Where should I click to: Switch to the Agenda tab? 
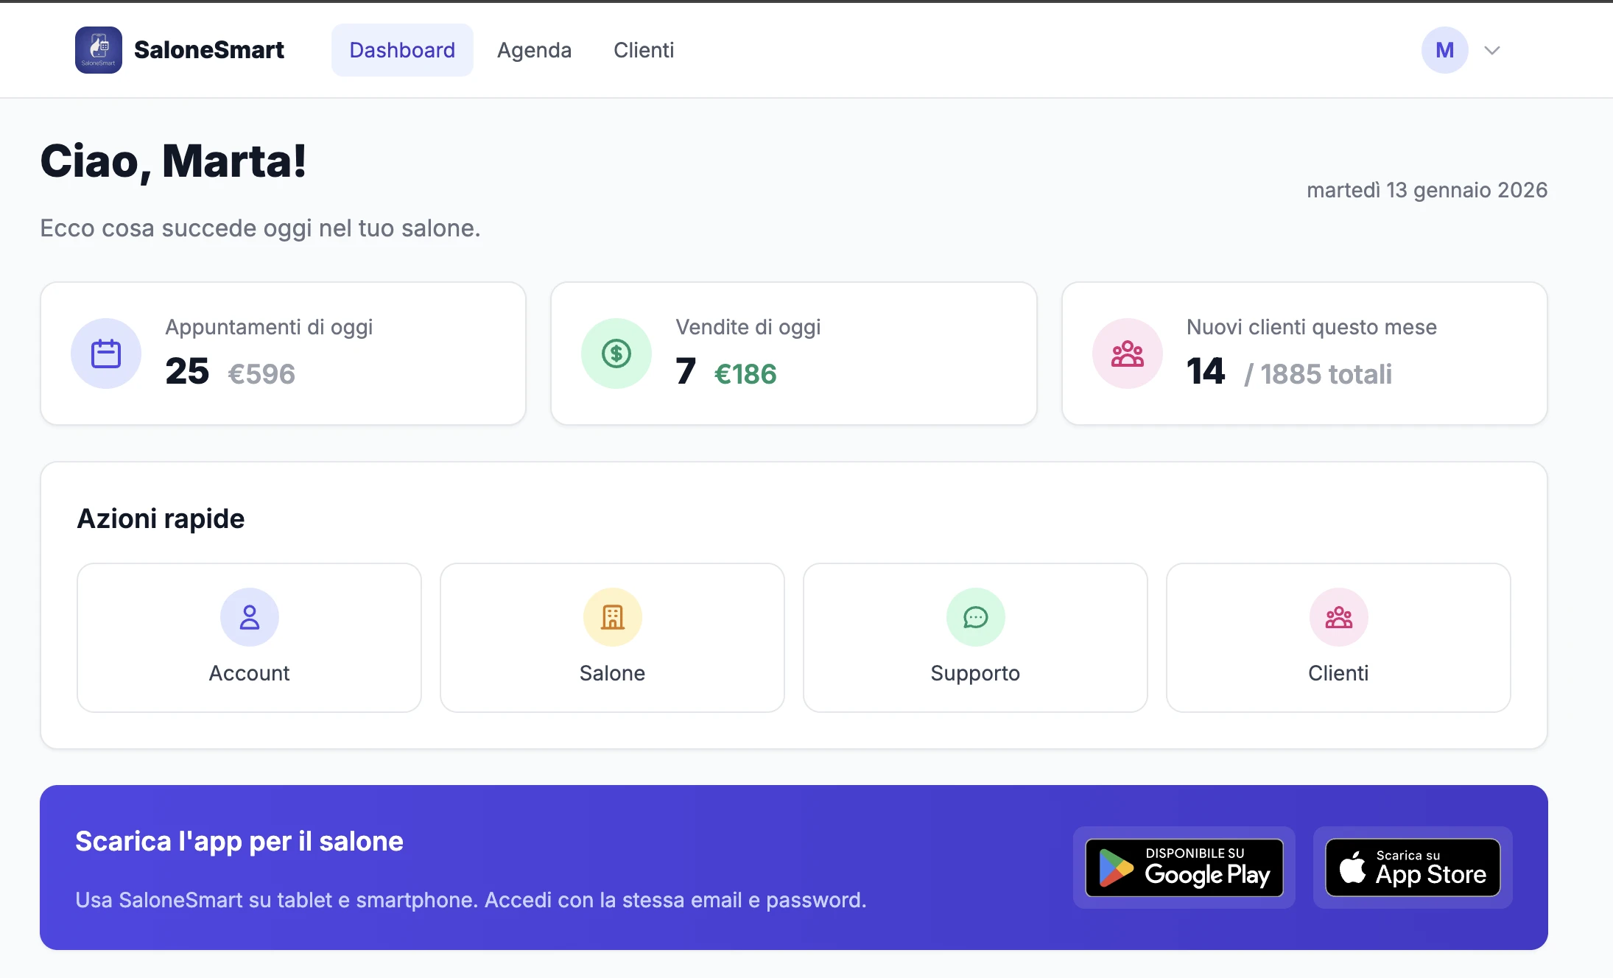[x=534, y=50]
